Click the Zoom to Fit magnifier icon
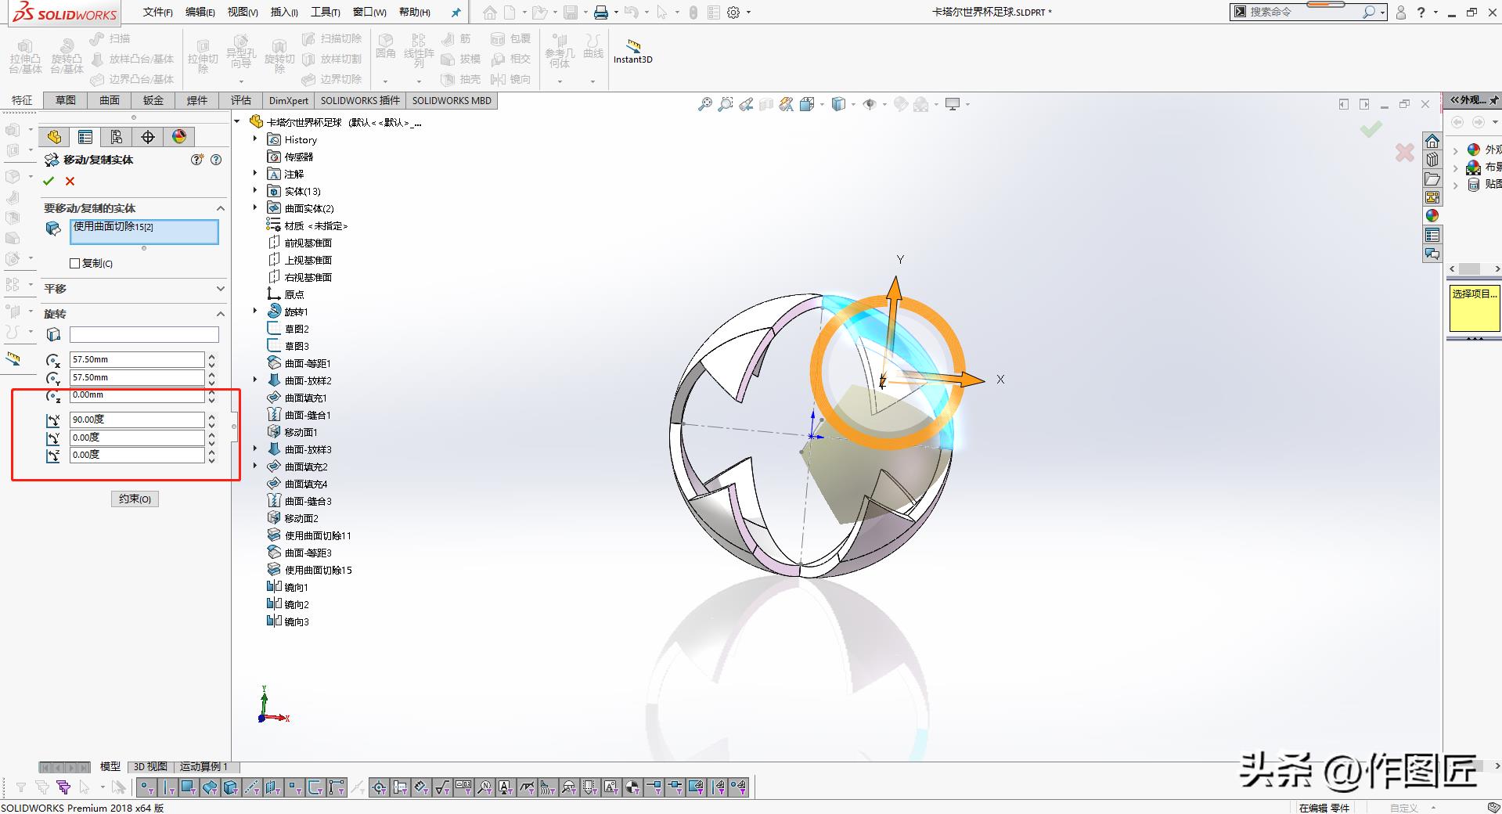The width and height of the screenshot is (1502, 814). coord(704,104)
